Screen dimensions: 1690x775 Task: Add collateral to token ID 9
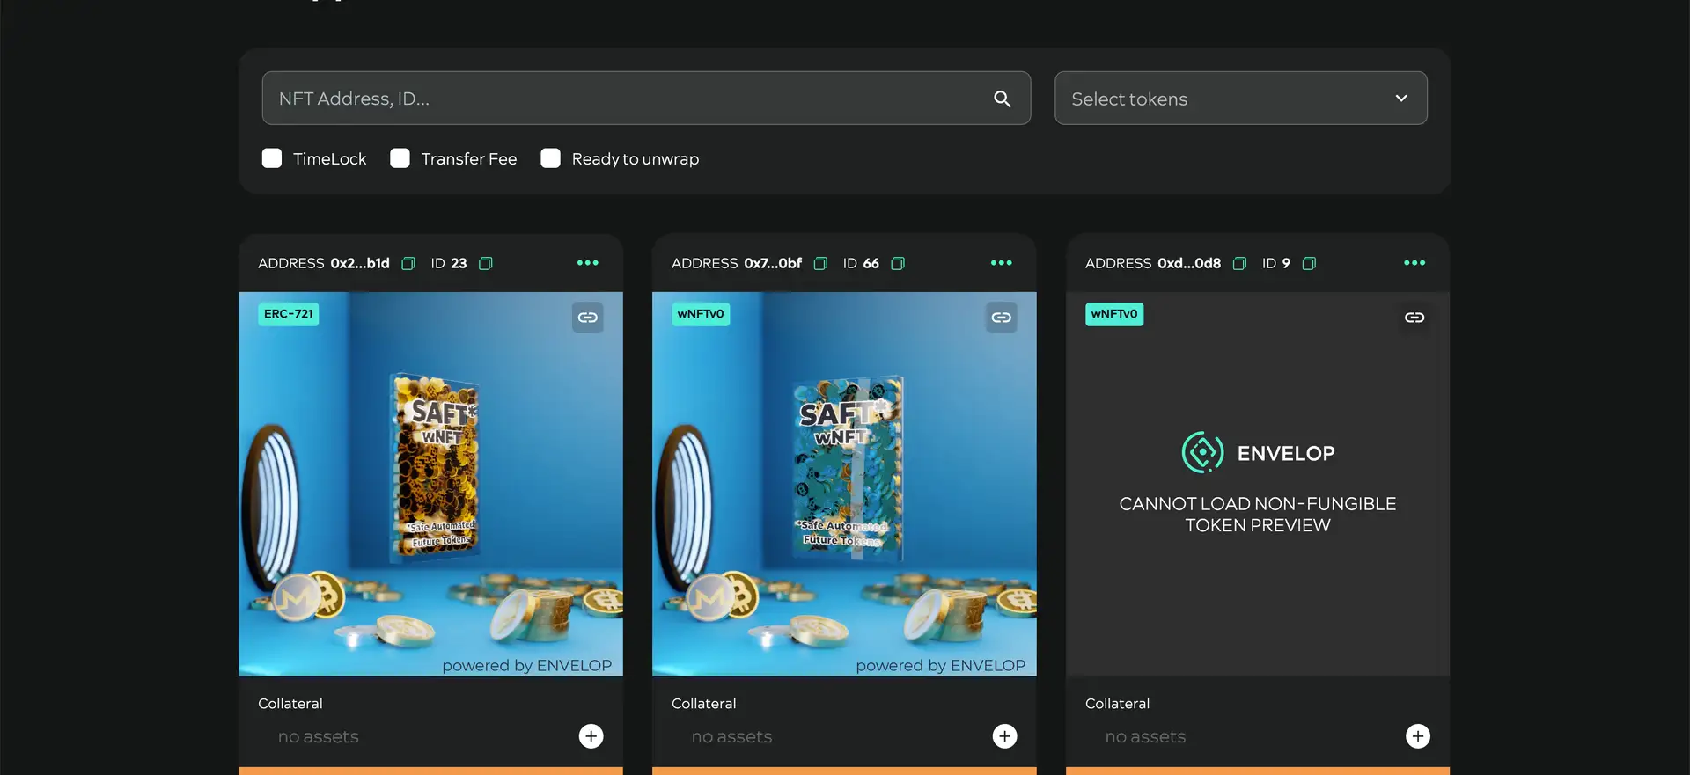pyautogui.click(x=1417, y=736)
